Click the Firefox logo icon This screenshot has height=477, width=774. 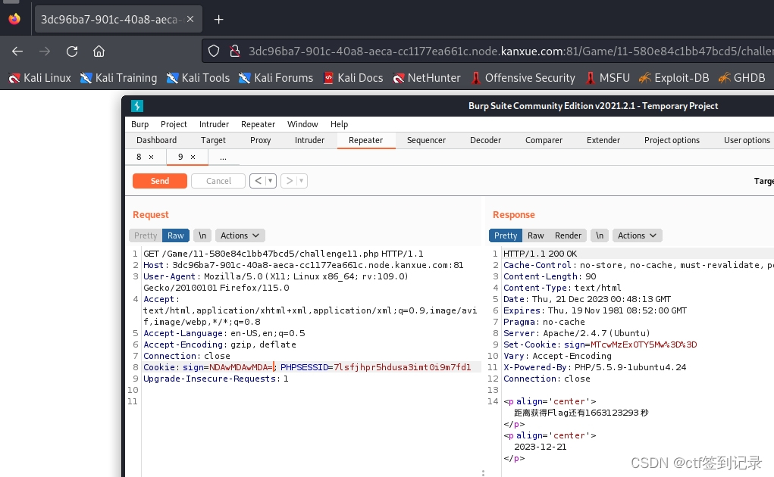click(x=14, y=19)
